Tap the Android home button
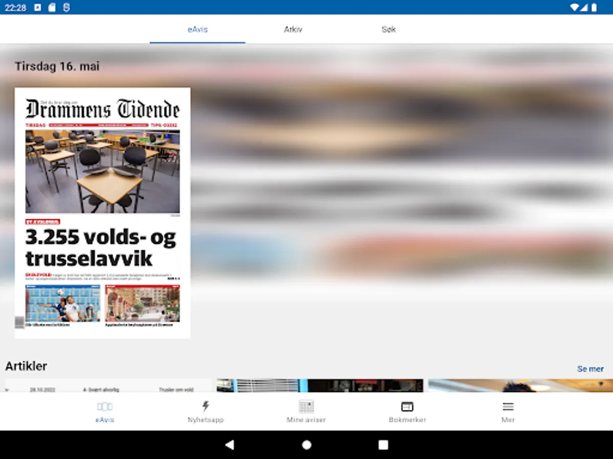The height and width of the screenshot is (459, 613). (x=306, y=445)
